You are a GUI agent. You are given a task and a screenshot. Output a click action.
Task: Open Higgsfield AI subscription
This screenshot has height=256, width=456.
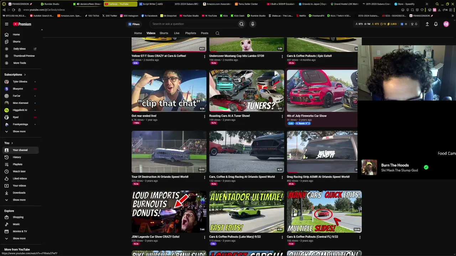tap(20, 110)
